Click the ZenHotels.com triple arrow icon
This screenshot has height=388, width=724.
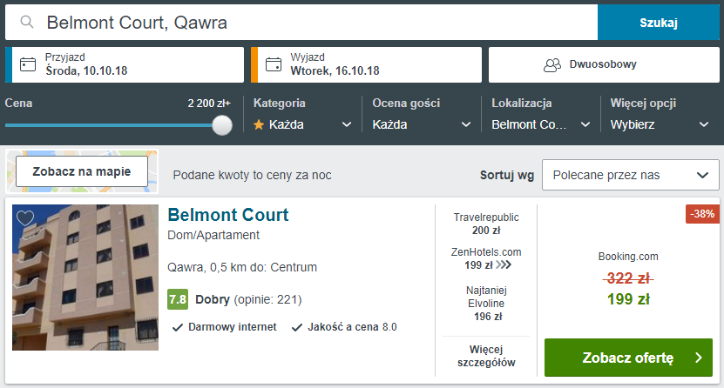(x=504, y=264)
